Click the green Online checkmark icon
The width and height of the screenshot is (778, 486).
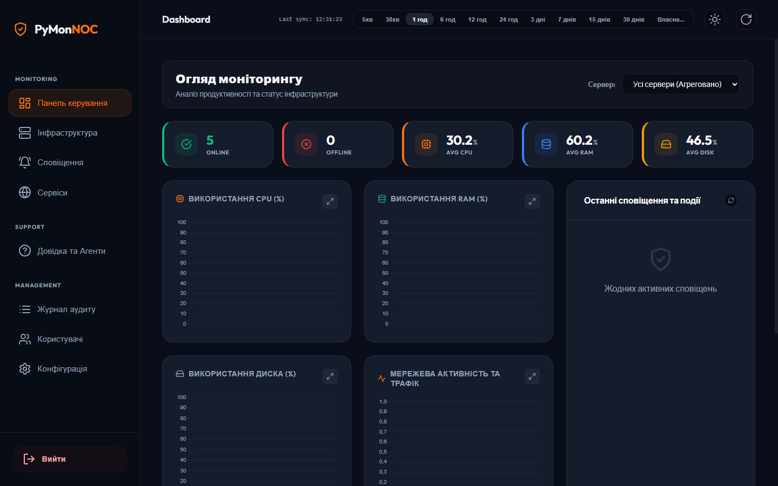pyautogui.click(x=186, y=144)
